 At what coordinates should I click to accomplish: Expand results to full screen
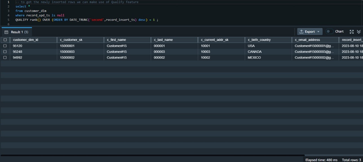coord(351,32)
